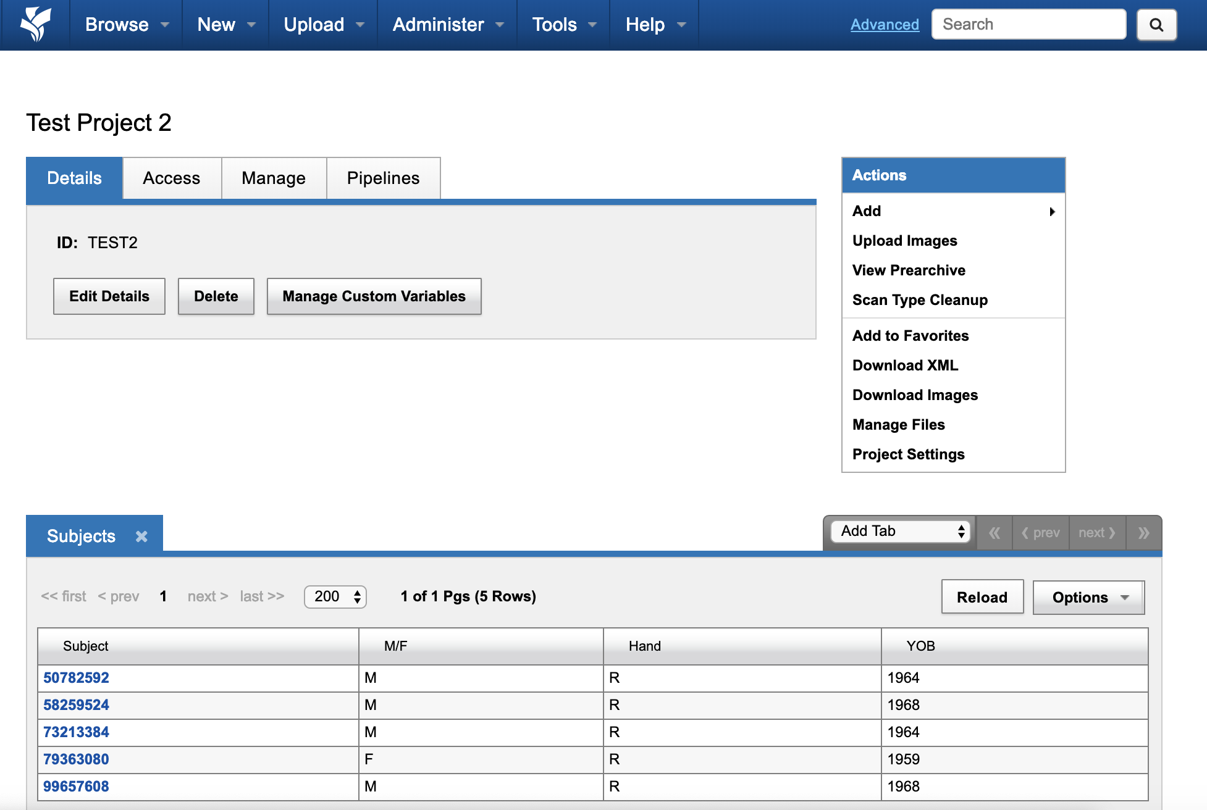Click the prev tab navigation button

pos(1041,533)
